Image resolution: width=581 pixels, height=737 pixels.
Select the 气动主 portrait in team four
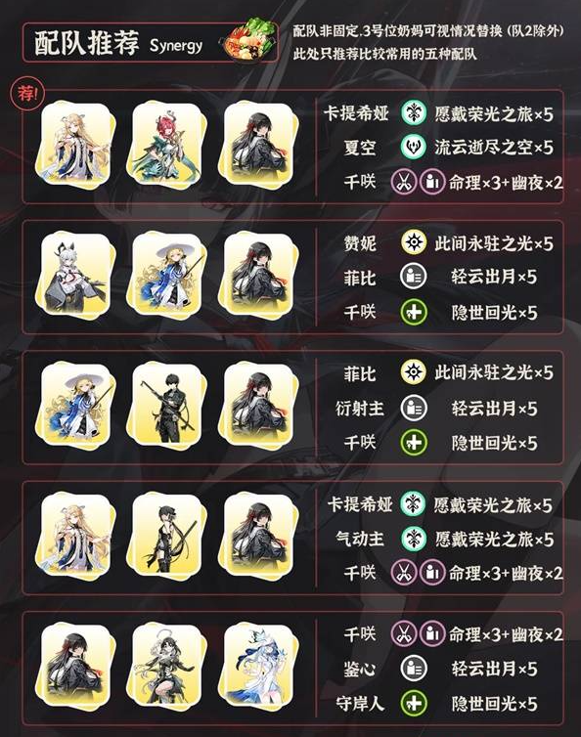[x=167, y=536]
